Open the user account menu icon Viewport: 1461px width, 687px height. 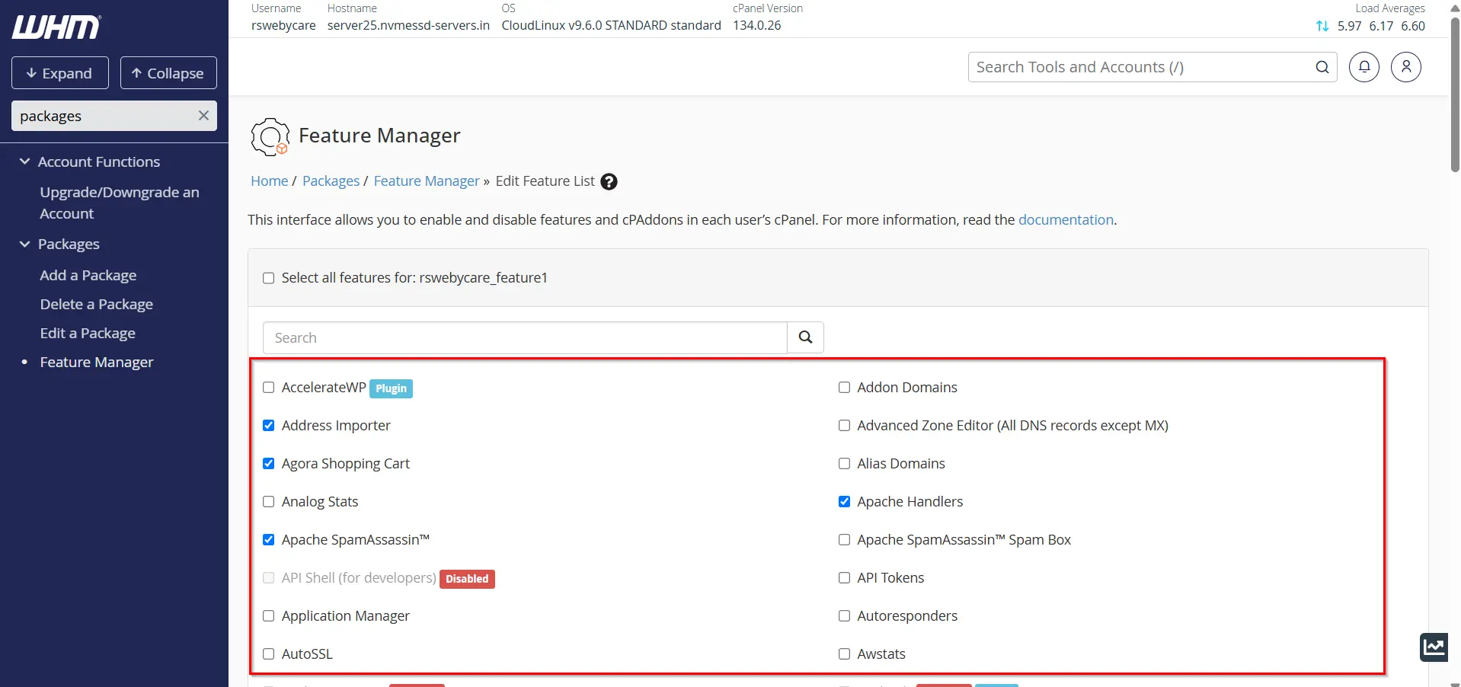click(1406, 67)
